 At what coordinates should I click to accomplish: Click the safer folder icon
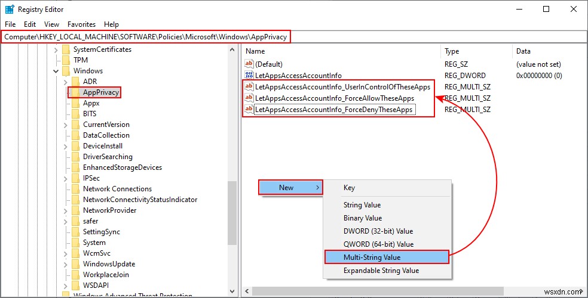[76, 221]
